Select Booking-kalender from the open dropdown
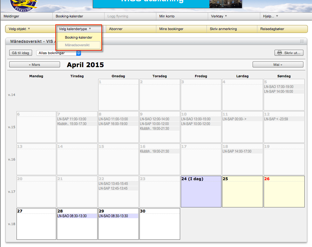Viewport: 312px width, 247px height. (x=78, y=37)
